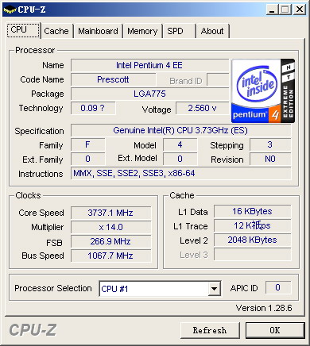Screen dimensions: 310x346
Task: Click the Genuine Intel(R) CPU 3.73GHz specification
Action: [181, 130]
